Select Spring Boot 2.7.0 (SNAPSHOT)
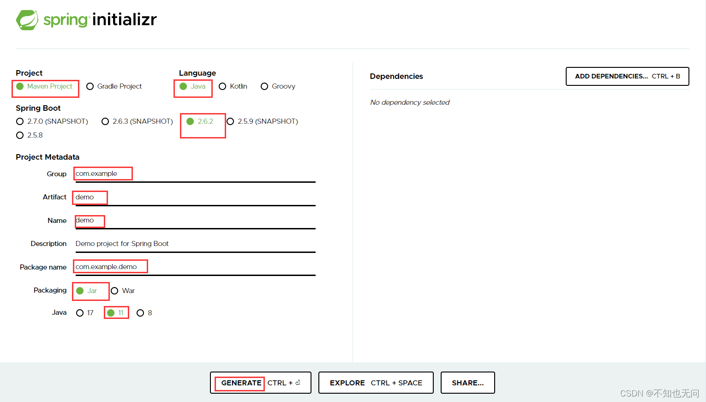This screenshot has height=402, width=706. click(x=52, y=121)
